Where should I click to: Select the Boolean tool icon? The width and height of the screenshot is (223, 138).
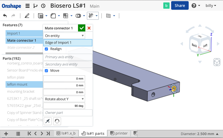point(78,16)
